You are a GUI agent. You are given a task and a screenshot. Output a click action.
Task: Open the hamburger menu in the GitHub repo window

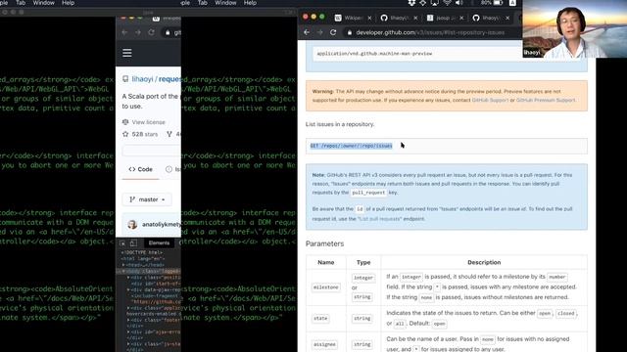(x=127, y=53)
